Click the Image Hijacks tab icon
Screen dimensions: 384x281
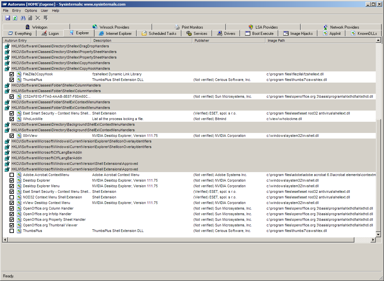286,33
